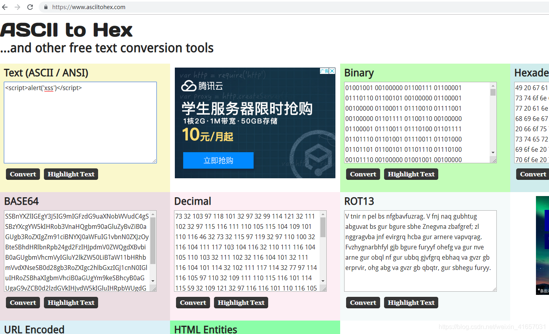This screenshot has width=549, height=334.
Task: Click the BASE64 scrollbar thumb
Action: (x=153, y=241)
